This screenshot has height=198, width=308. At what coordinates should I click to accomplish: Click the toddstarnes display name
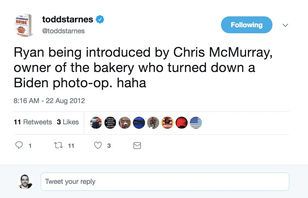tap(68, 19)
